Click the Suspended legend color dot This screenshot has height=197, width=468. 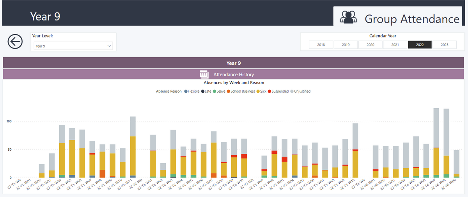click(x=269, y=91)
